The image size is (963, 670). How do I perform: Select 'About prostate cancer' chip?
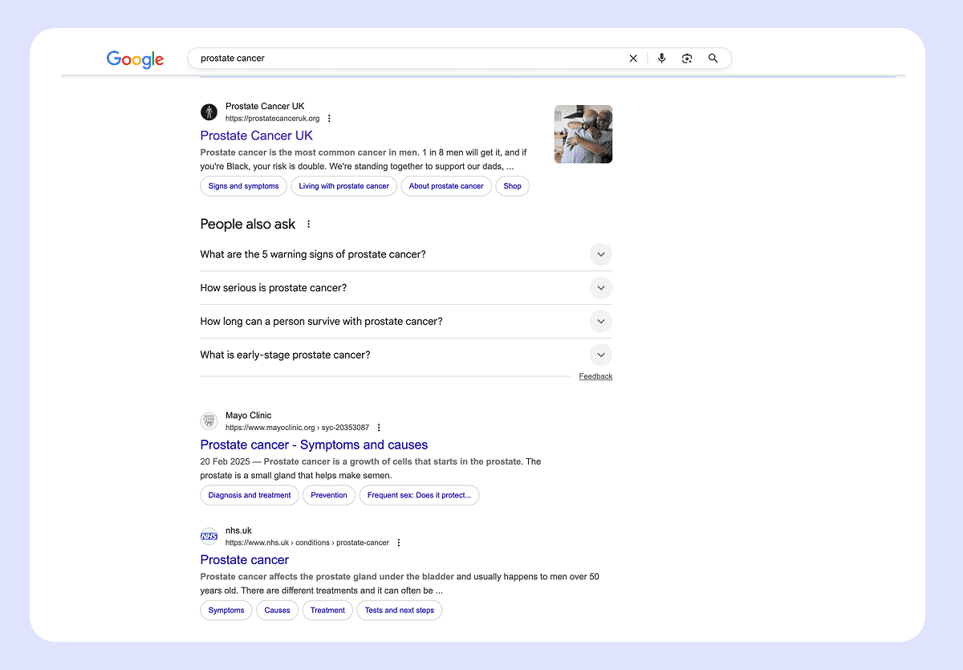click(x=446, y=186)
